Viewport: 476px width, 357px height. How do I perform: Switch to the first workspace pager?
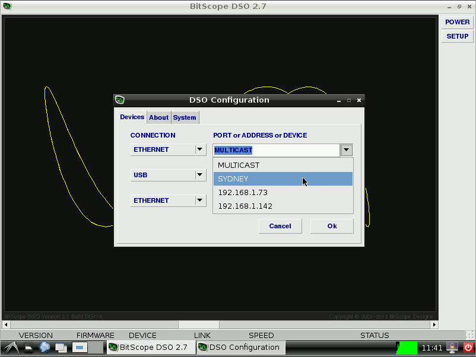coord(80,348)
